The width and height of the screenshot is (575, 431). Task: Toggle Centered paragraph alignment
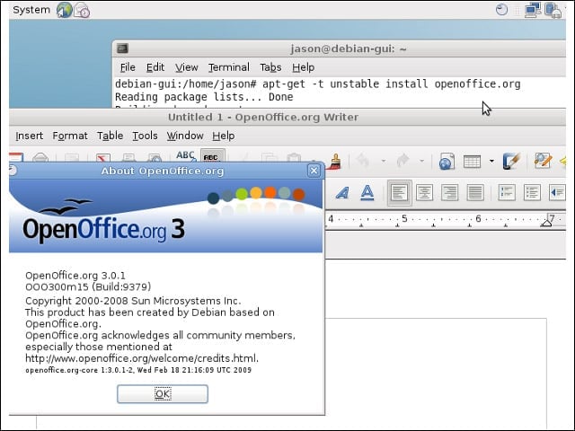tap(425, 192)
